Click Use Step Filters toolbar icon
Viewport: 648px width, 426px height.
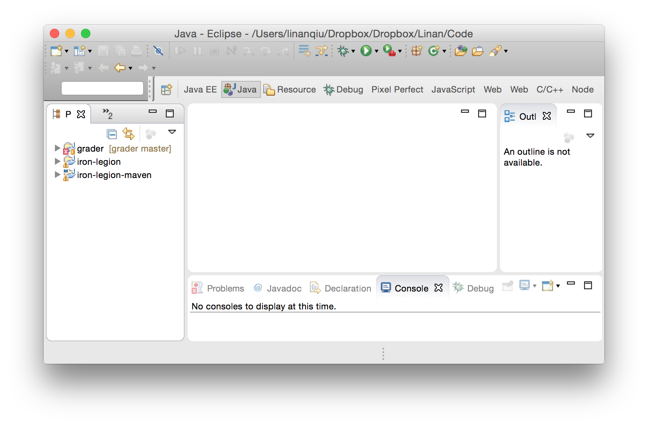tap(322, 51)
